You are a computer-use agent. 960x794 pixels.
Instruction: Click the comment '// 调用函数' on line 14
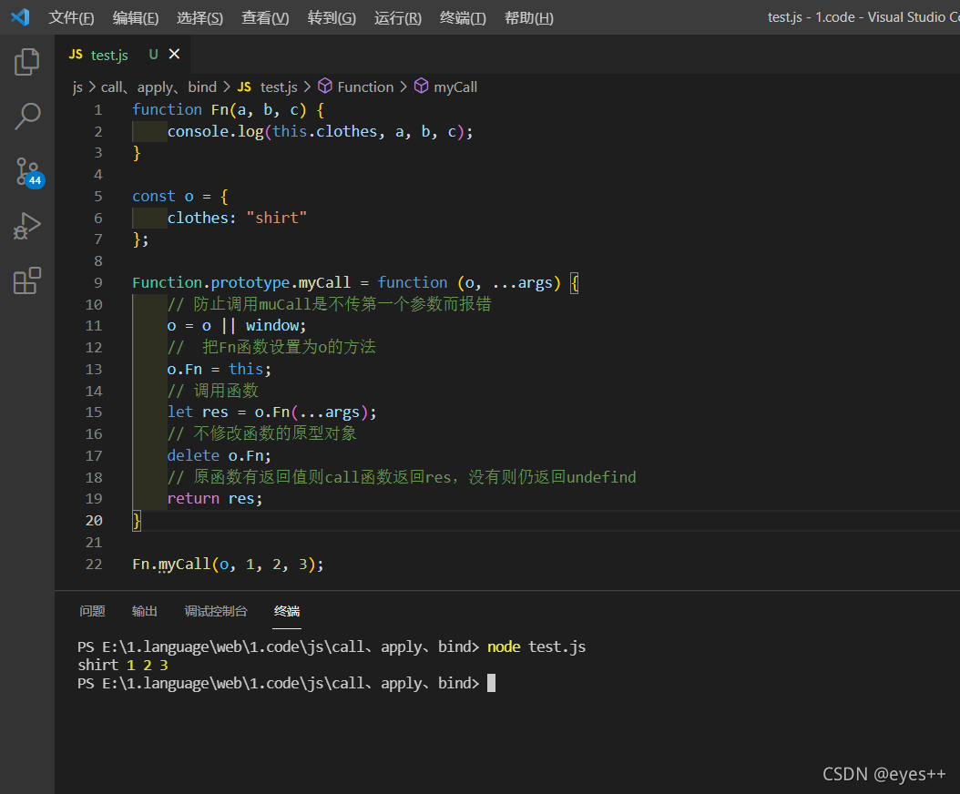click(x=213, y=391)
